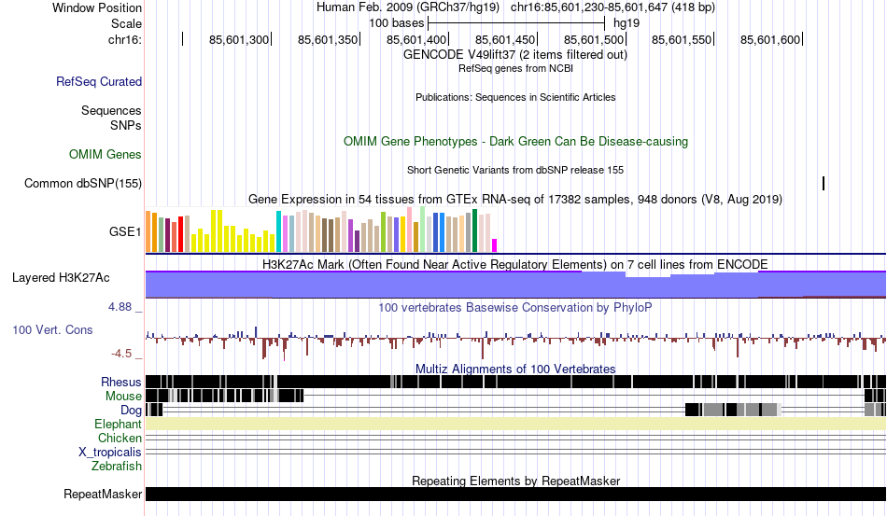The height and width of the screenshot is (516, 887).
Task: Select the Elephant alignment row label
Action: click(118, 424)
